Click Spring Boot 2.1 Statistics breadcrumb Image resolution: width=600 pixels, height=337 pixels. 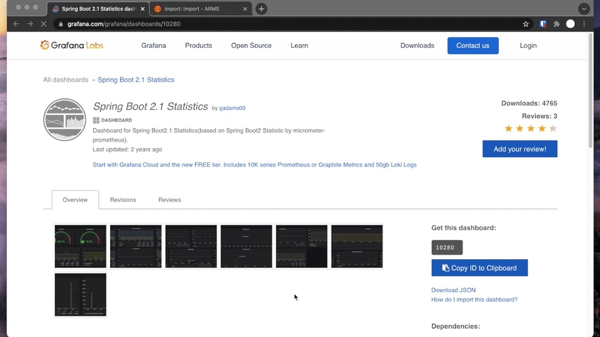pos(136,80)
